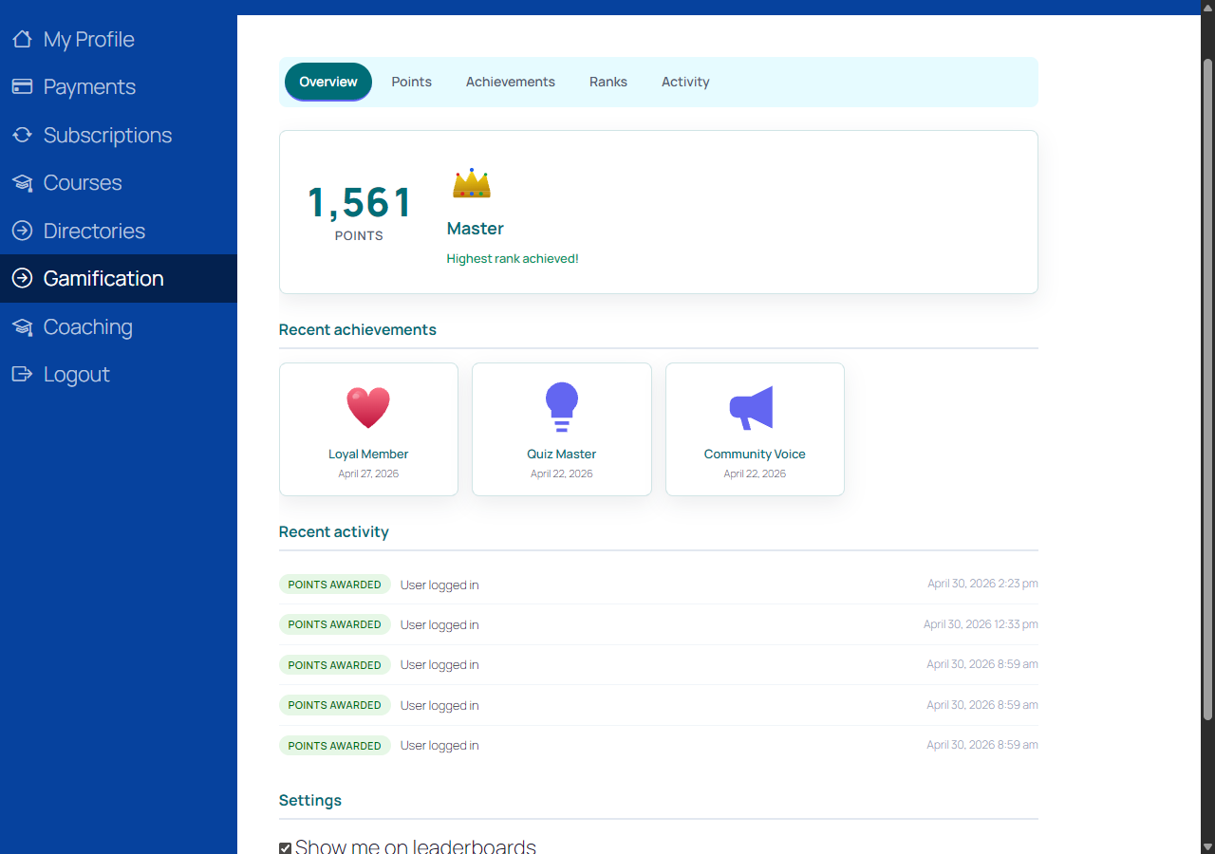
Task: Click the exit icon beside Logout
Action: pos(22,374)
